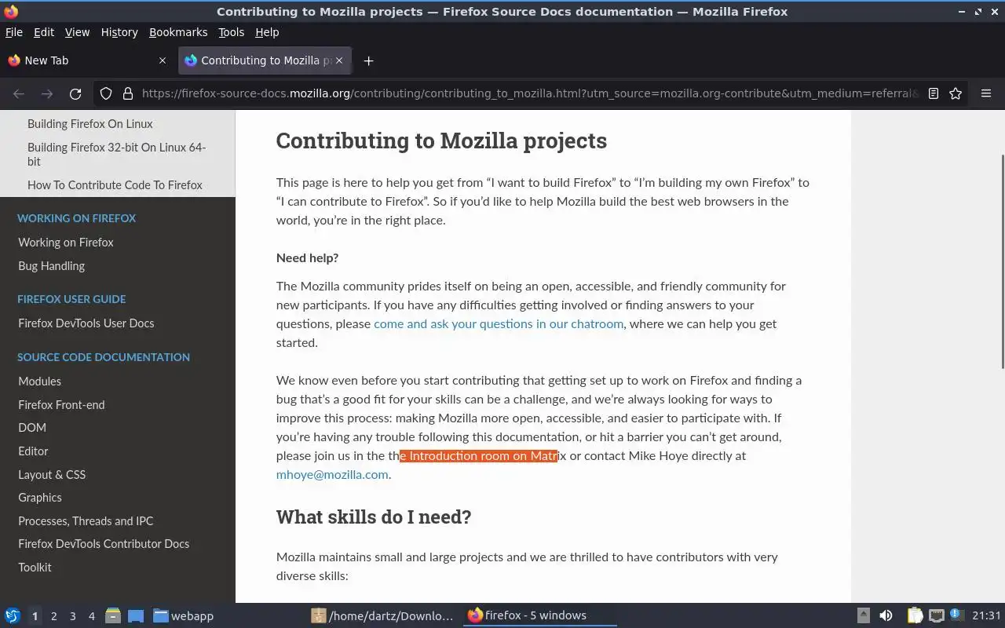
Task: Switch to /home/dartz/Downloads taskbar window
Action: 382,615
